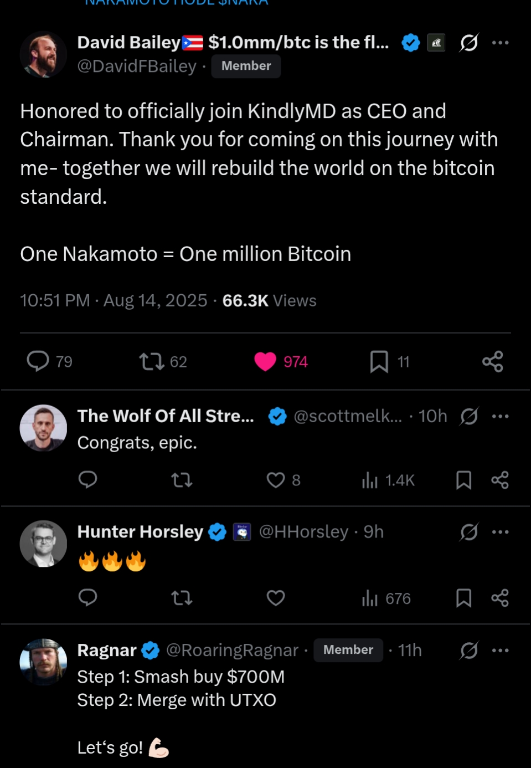Screen dimensions: 531x768
Task: Reply to David Bailey's main post
Action: coord(38,361)
